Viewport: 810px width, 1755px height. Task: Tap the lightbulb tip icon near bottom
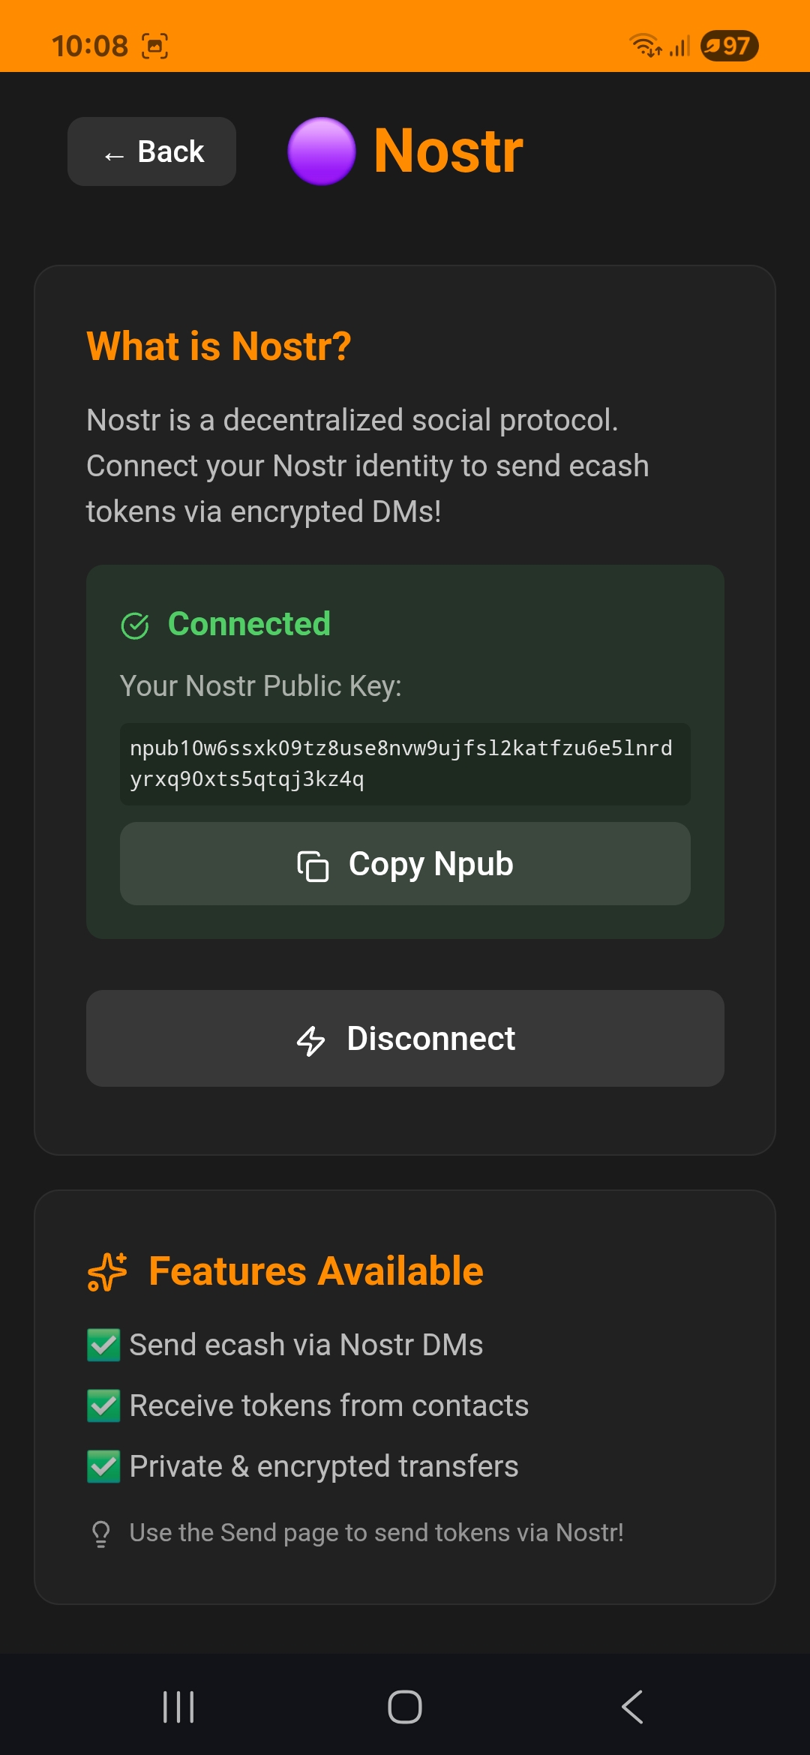point(102,1531)
